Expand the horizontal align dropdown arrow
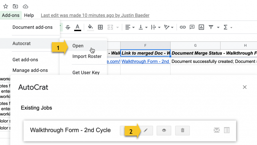The width and height of the screenshot is (257, 145). [134, 27]
